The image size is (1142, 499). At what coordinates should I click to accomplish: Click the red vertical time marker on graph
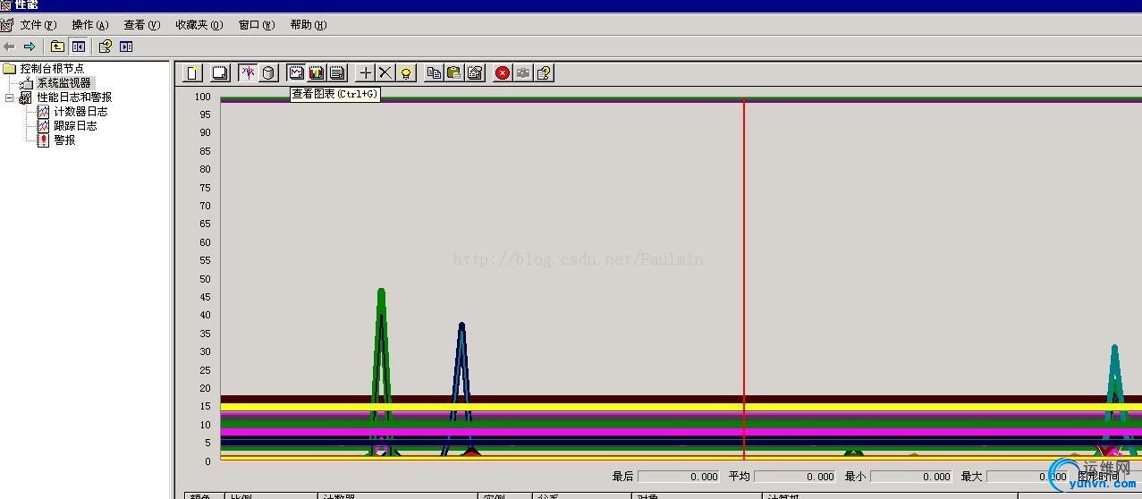(744, 279)
